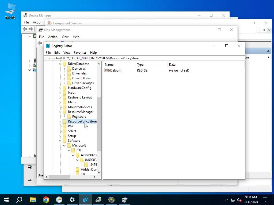
Task: Click the (Default) string value icon
Action: [106, 70]
